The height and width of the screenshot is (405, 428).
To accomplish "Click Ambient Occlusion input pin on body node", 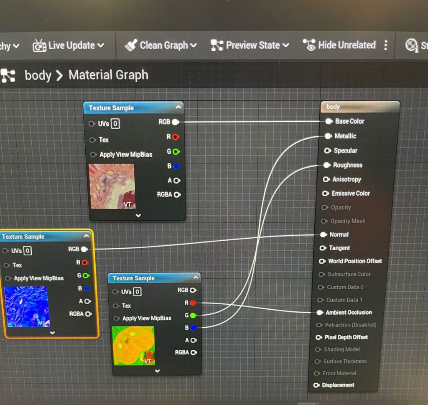I will click(320, 313).
